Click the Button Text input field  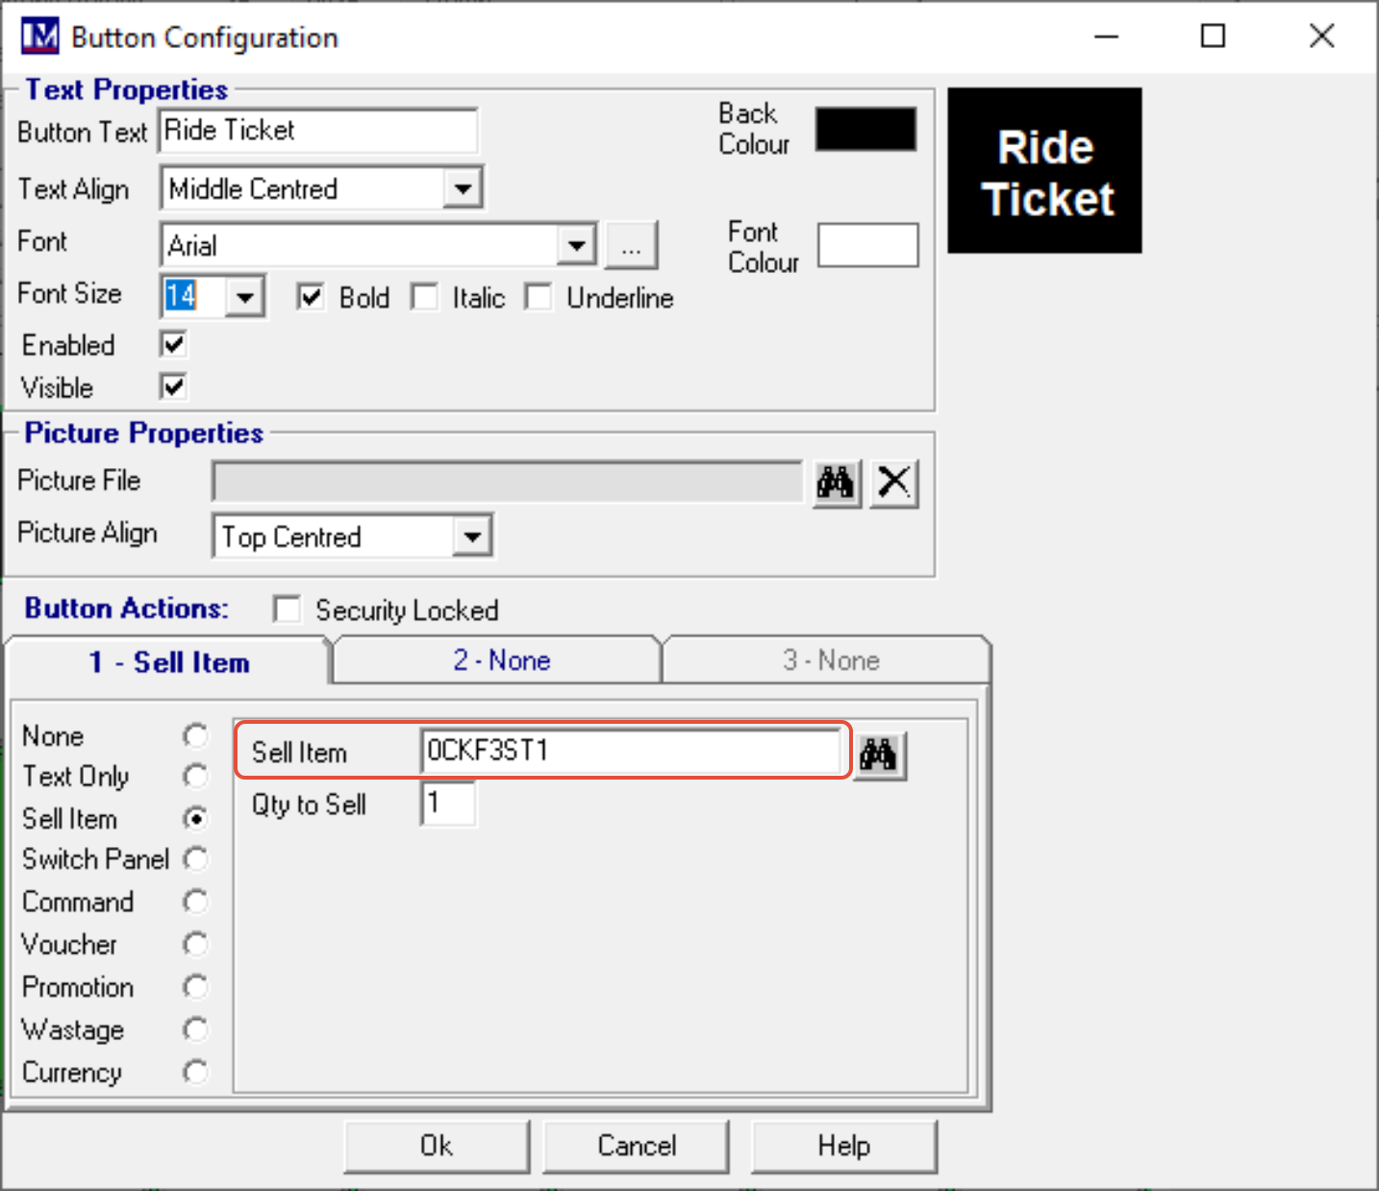(318, 131)
